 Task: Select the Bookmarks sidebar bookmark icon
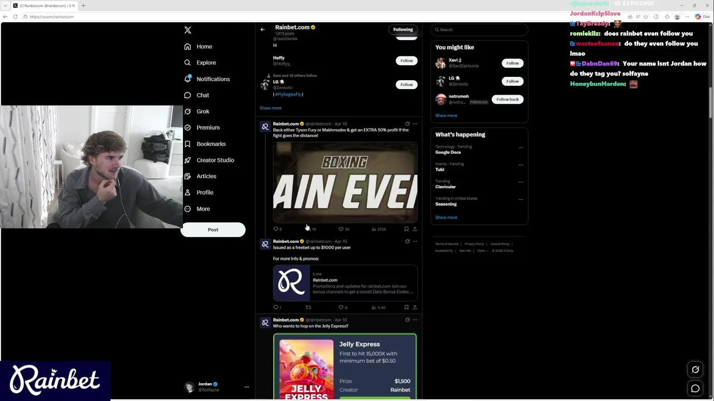coord(187,144)
